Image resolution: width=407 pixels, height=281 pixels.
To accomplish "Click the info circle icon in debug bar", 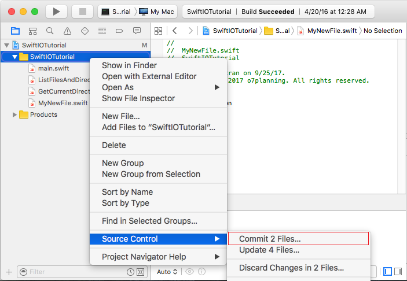I will (201, 272).
